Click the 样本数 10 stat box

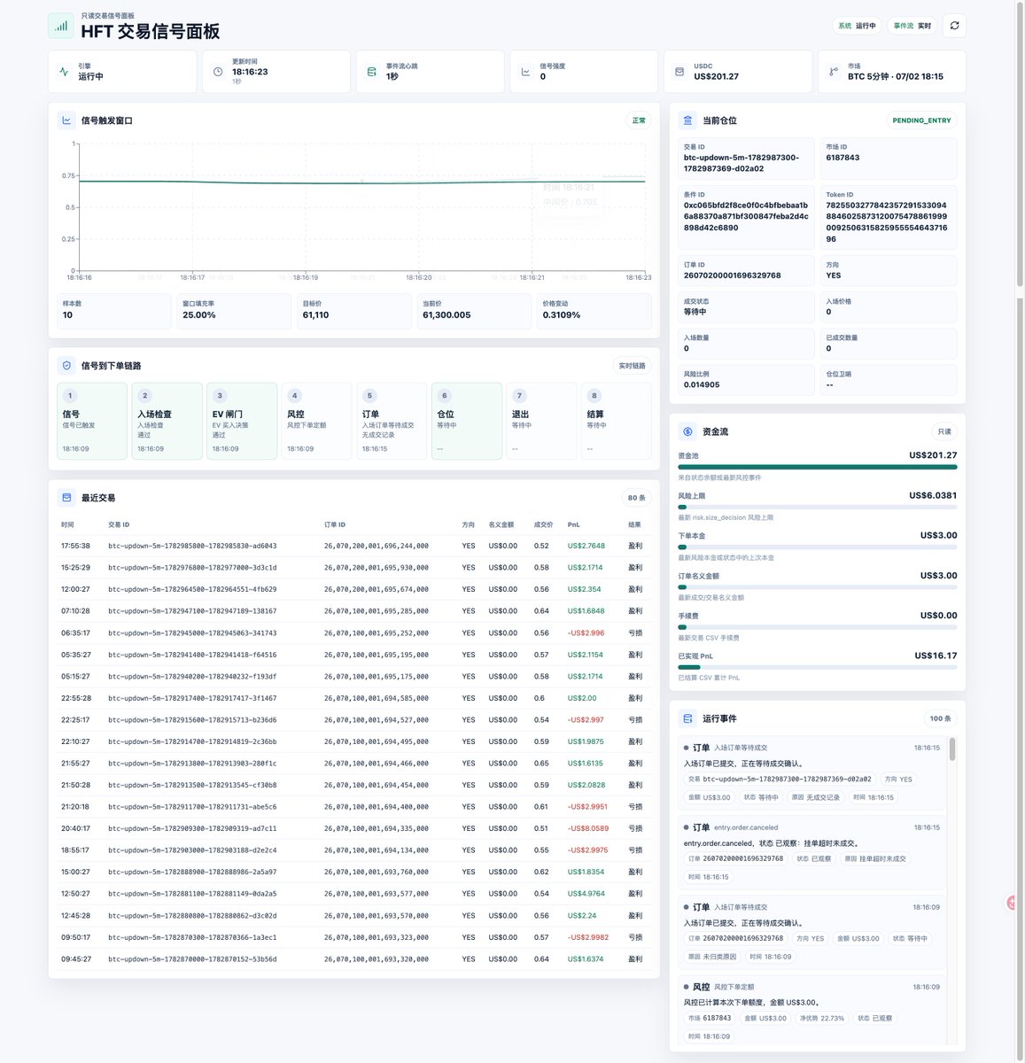[x=113, y=310]
